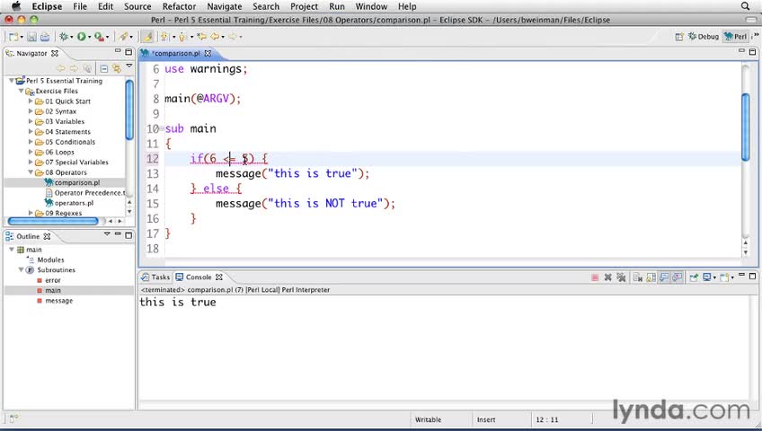Open the New wizard dropdown arrow
The image size is (762, 431).
click(22, 37)
